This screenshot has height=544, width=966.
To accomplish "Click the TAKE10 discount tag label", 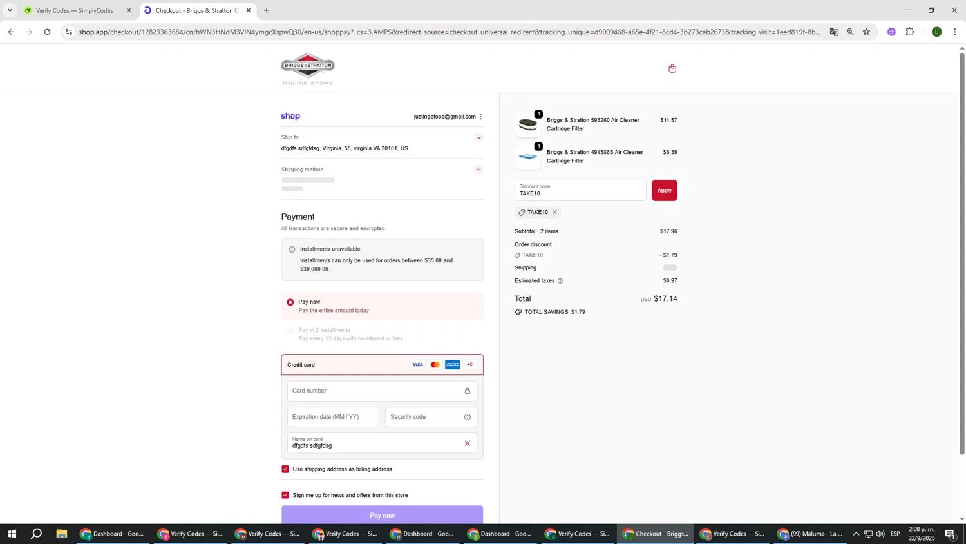I will 537,213.
